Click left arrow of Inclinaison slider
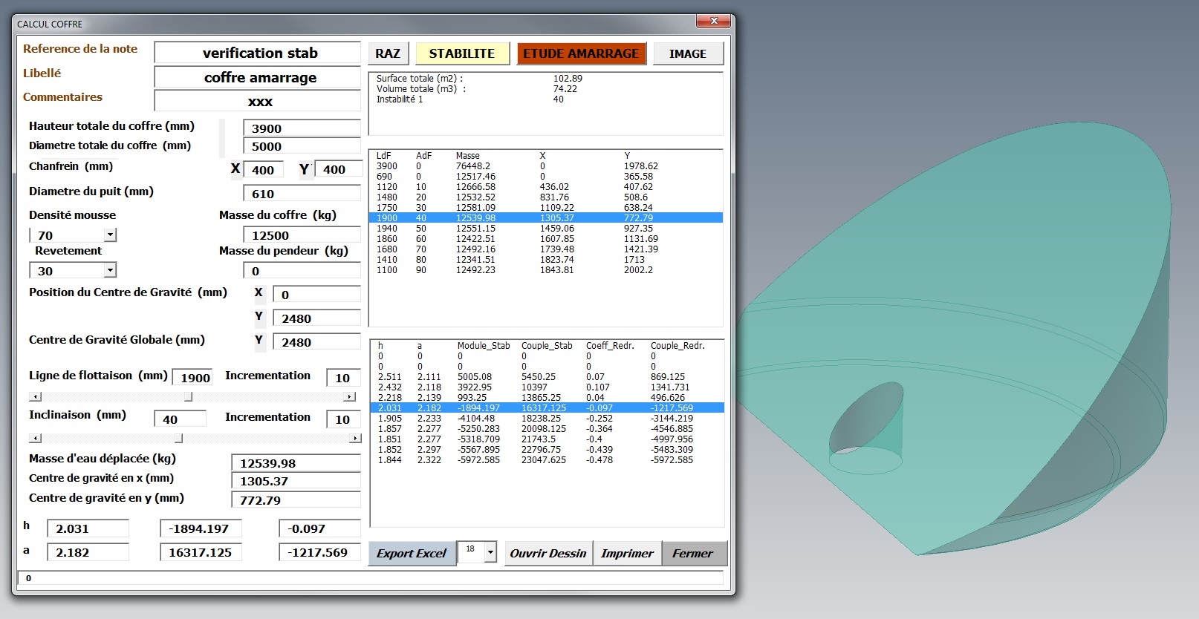The width and height of the screenshot is (1199, 619). tap(35, 439)
